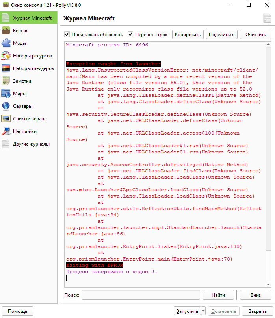Viewport: 275px width, 318px height.
Task: Click the 'Minecraft process ID: 6496' line
Action: pos(107,45)
